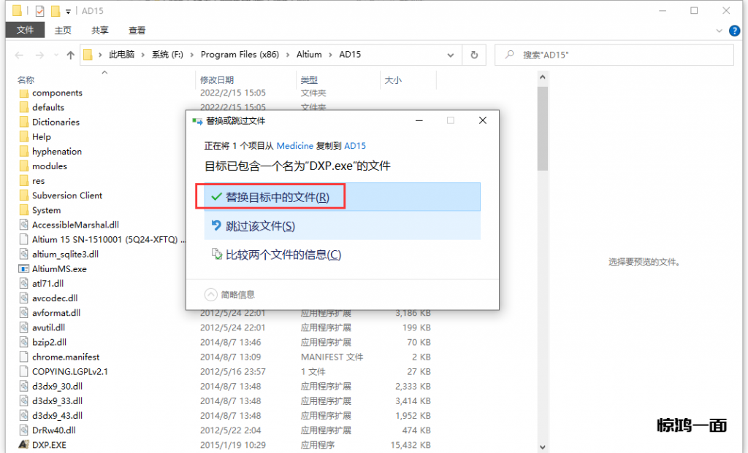
Task: Select the DXP.EXE application file
Action: pyautogui.click(x=49, y=445)
